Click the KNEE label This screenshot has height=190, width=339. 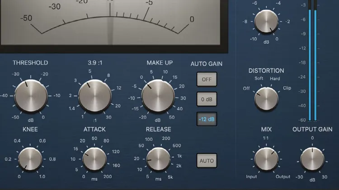coord(30,130)
